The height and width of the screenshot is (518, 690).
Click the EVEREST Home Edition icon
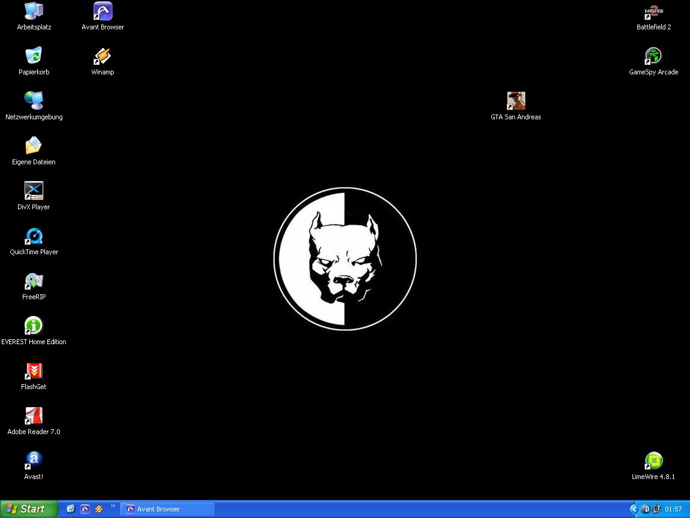click(x=34, y=326)
